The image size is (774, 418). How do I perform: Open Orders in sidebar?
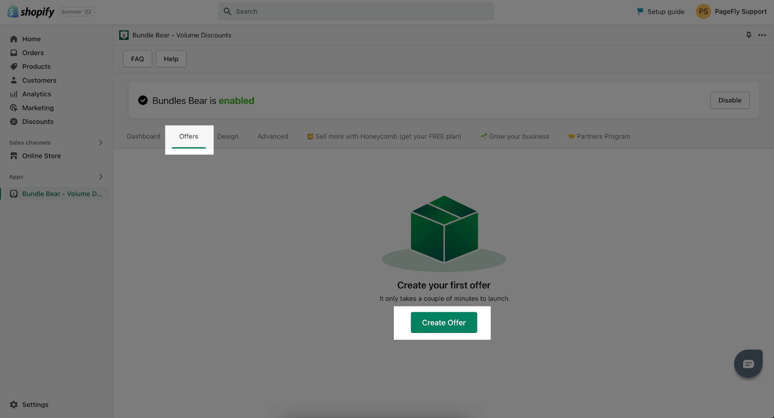pos(33,53)
